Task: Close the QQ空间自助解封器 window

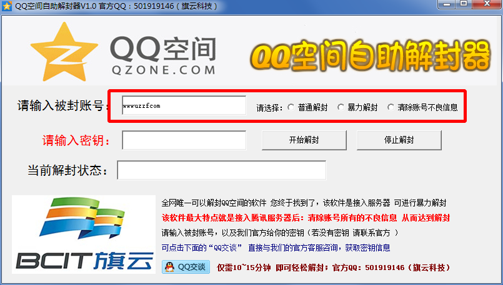Action: point(487,4)
